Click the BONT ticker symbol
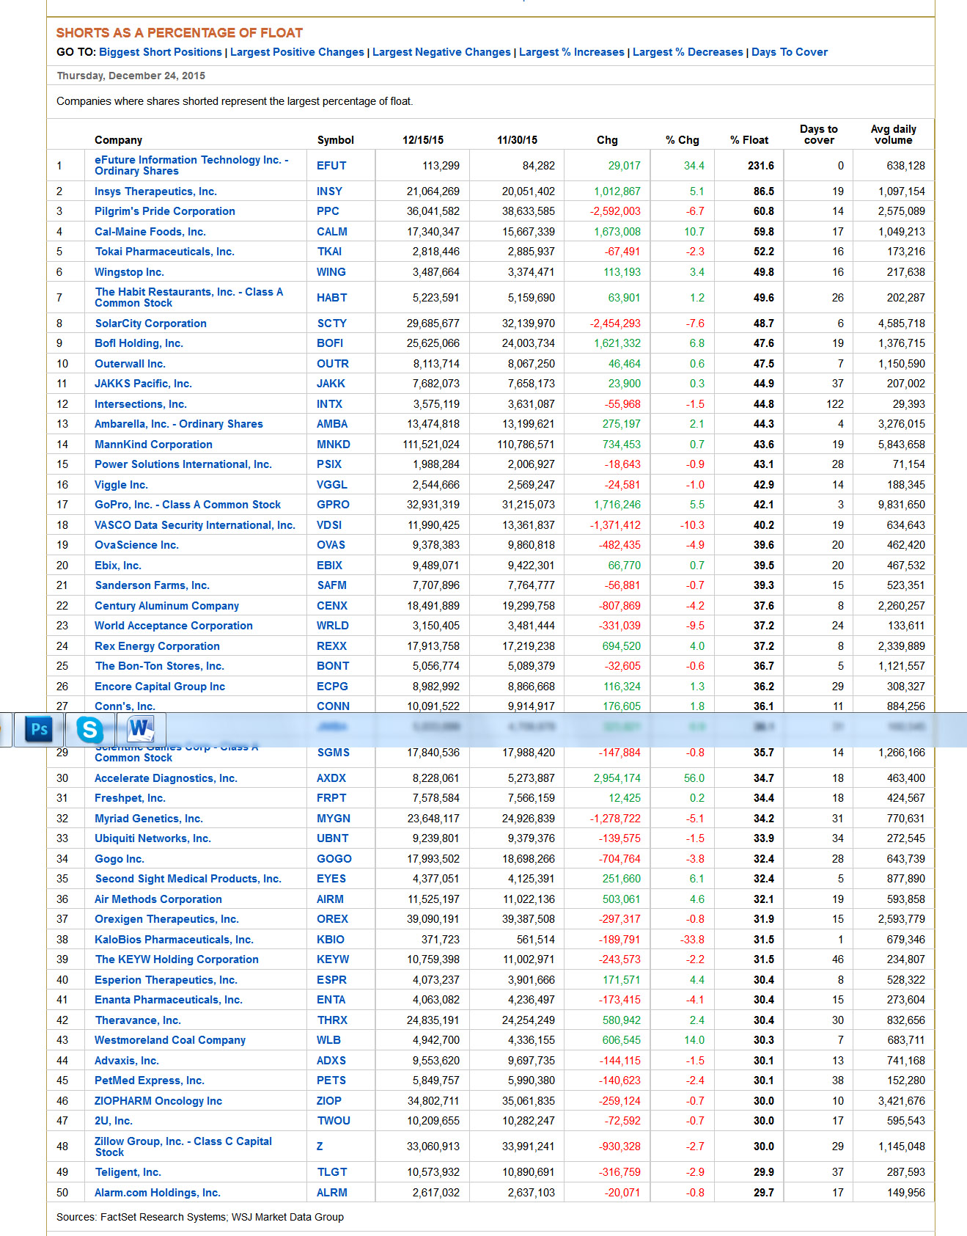This screenshot has width=967, height=1236. click(333, 666)
